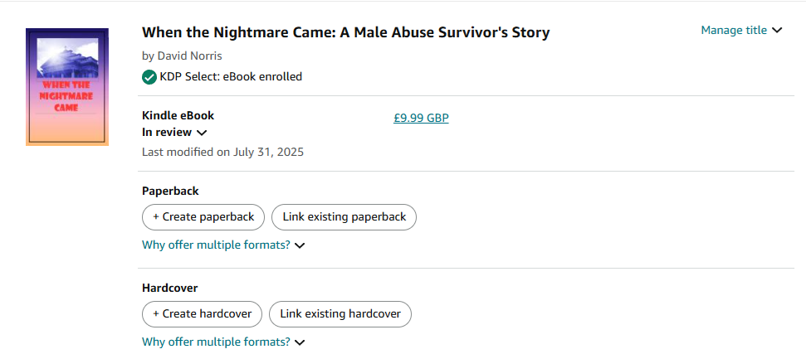The height and width of the screenshot is (354, 806).
Task: Click the KDP Select: eBook enrolled text
Action: pos(231,77)
